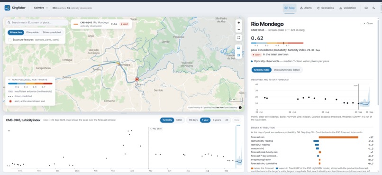Click the forecast rain +17 value
The image size is (382, 175).
click(x=371, y=137)
